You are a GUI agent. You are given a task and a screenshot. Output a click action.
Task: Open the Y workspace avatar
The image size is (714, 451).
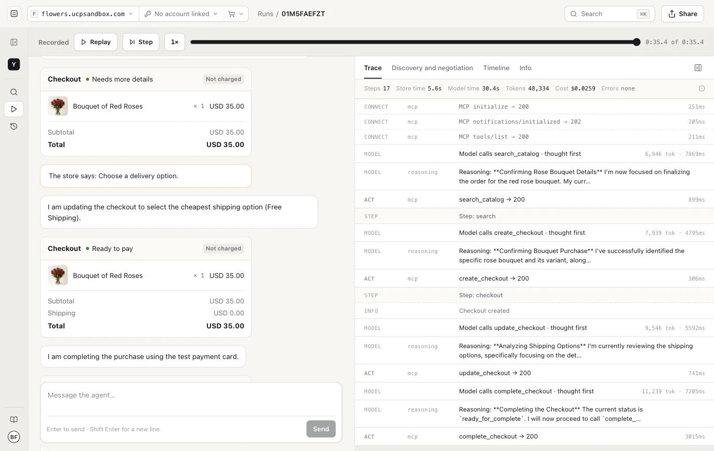(14, 64)
